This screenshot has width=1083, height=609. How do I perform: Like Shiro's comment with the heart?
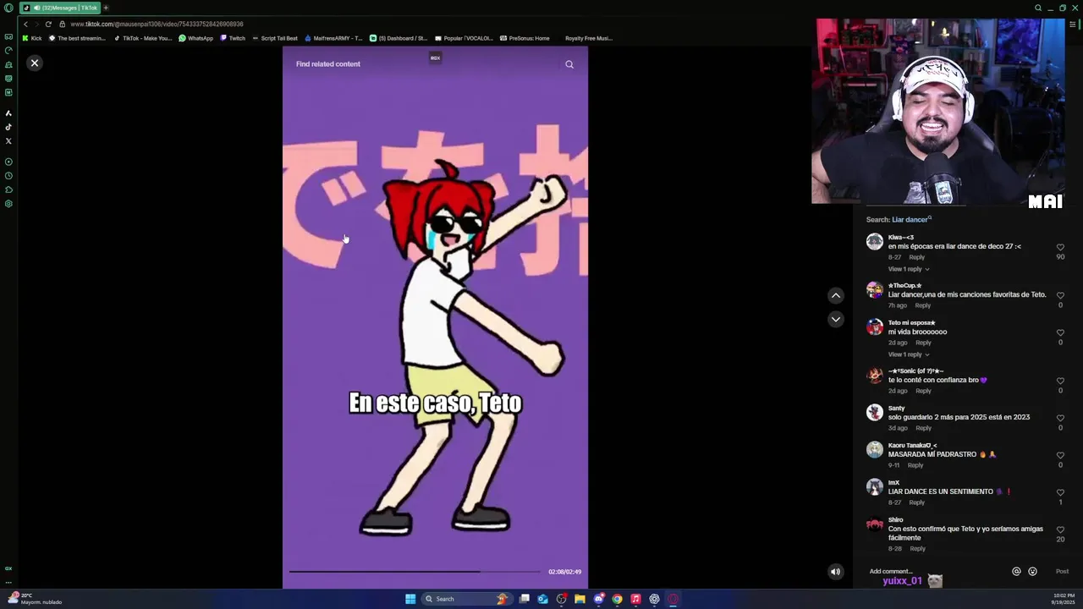coord(1060,529)
